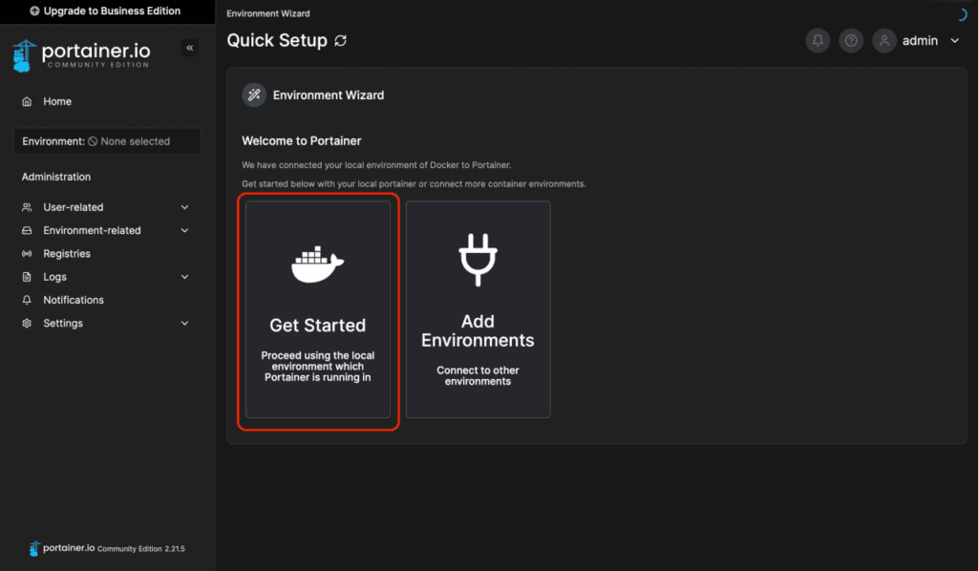Viewport: 978px width, 571px height.
Task: Expand the Environment-related section
Action: pyautogui.click(x=184, y=230)
